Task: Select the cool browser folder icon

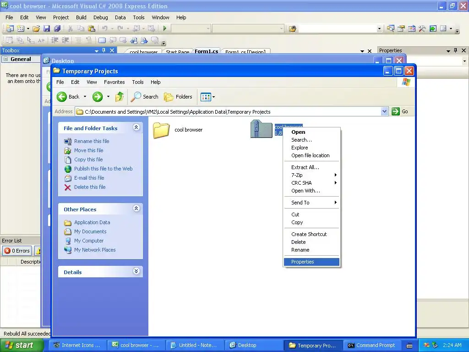Action: pos(161,130)
